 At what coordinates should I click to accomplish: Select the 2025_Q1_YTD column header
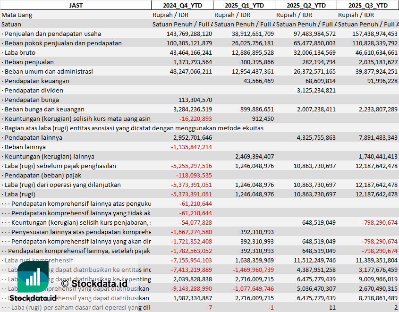244,5
